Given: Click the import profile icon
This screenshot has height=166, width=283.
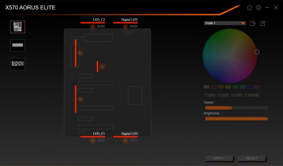Looking at the screenshot, I should tap(253, 23).
